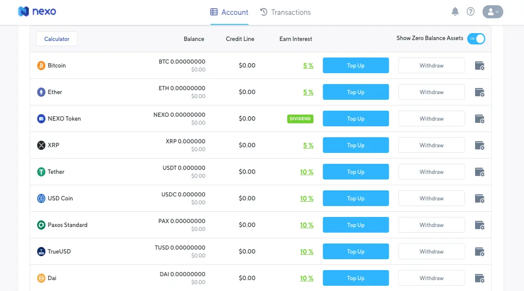Open wallet settings for Bitcoin
Screen dimensions: 524x291
point(479,66)
